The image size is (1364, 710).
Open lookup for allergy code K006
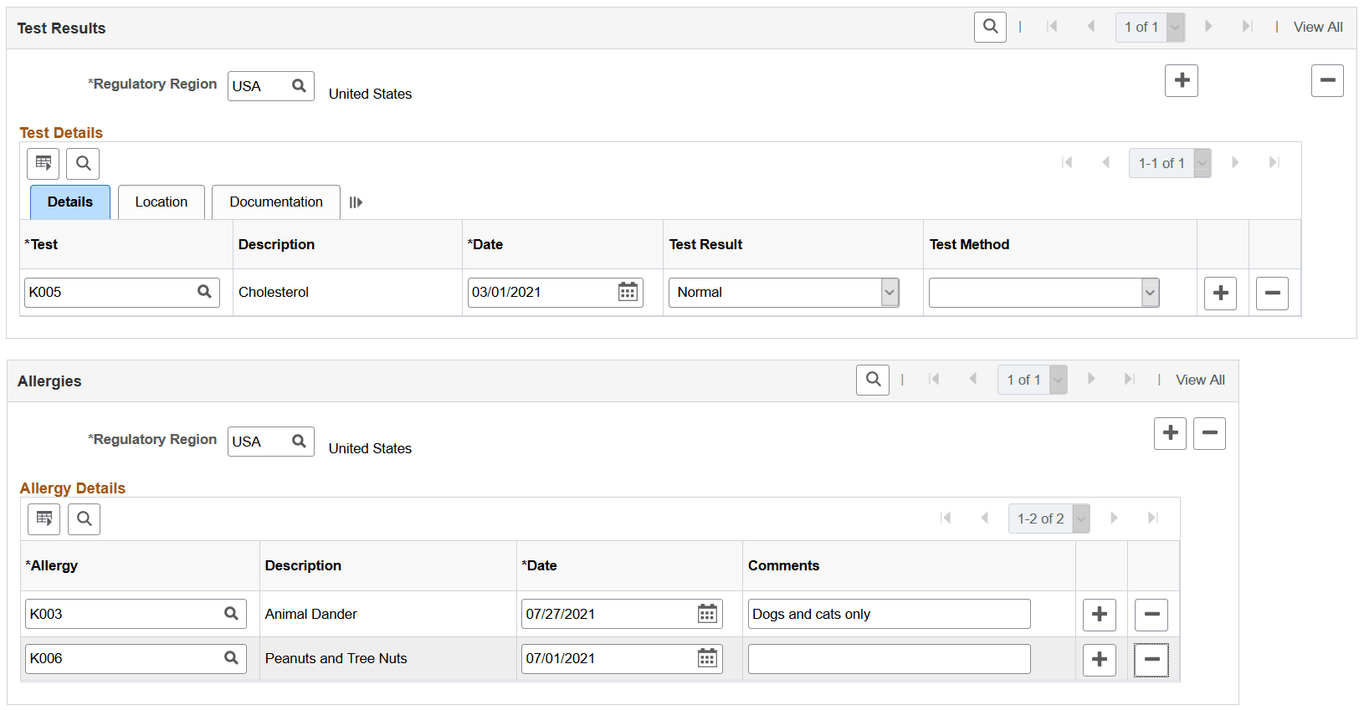tap(231, 658)
